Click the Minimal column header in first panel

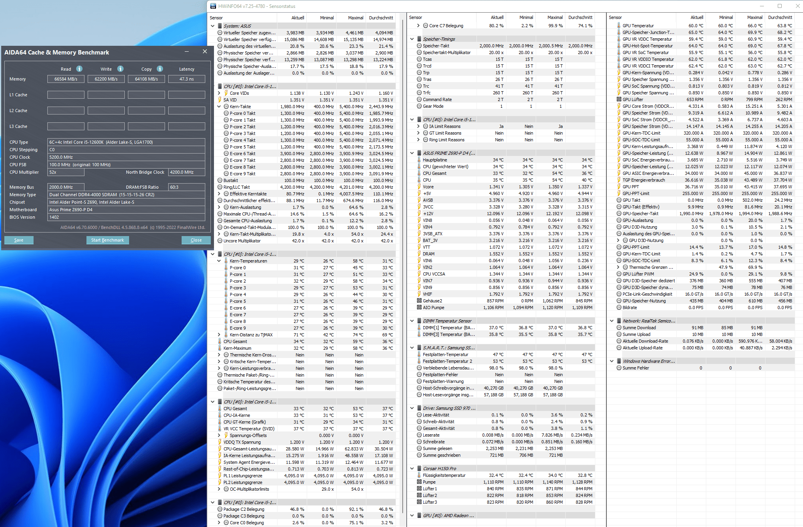(x=322, y=18)
